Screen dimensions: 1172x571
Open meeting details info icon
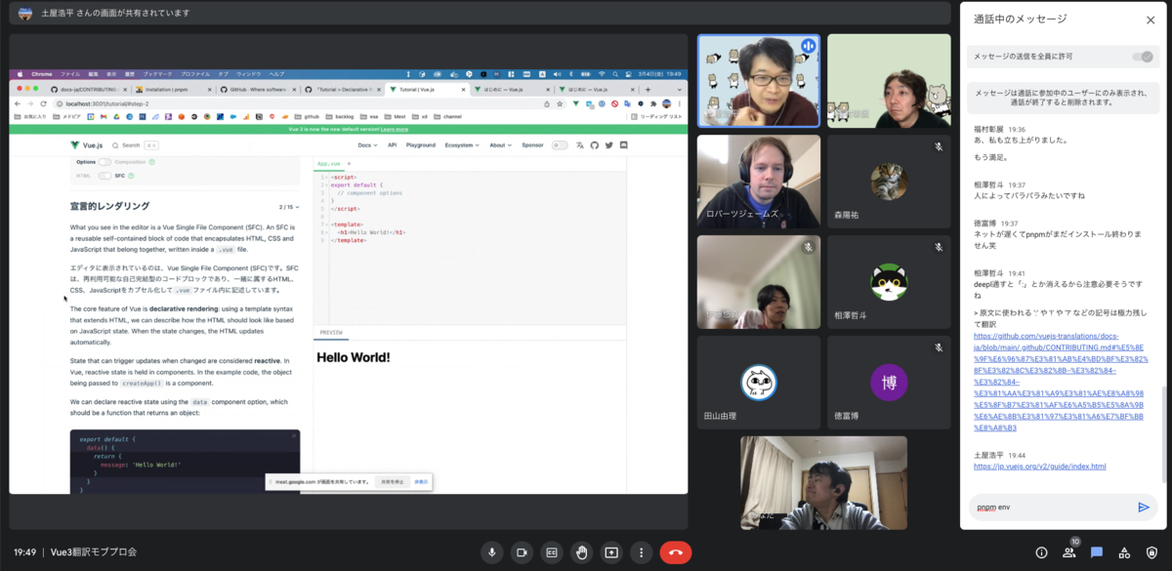1042,552
